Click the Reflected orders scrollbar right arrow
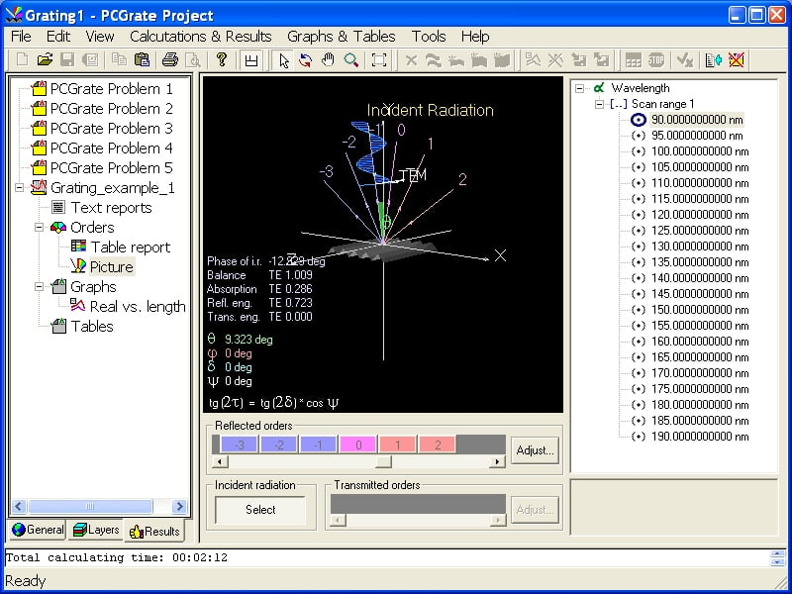 pyautogui.click(x=498, y=461)
